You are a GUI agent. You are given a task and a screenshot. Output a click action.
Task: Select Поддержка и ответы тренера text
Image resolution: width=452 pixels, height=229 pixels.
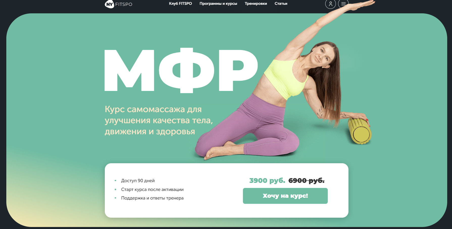(x=152, y=198)
